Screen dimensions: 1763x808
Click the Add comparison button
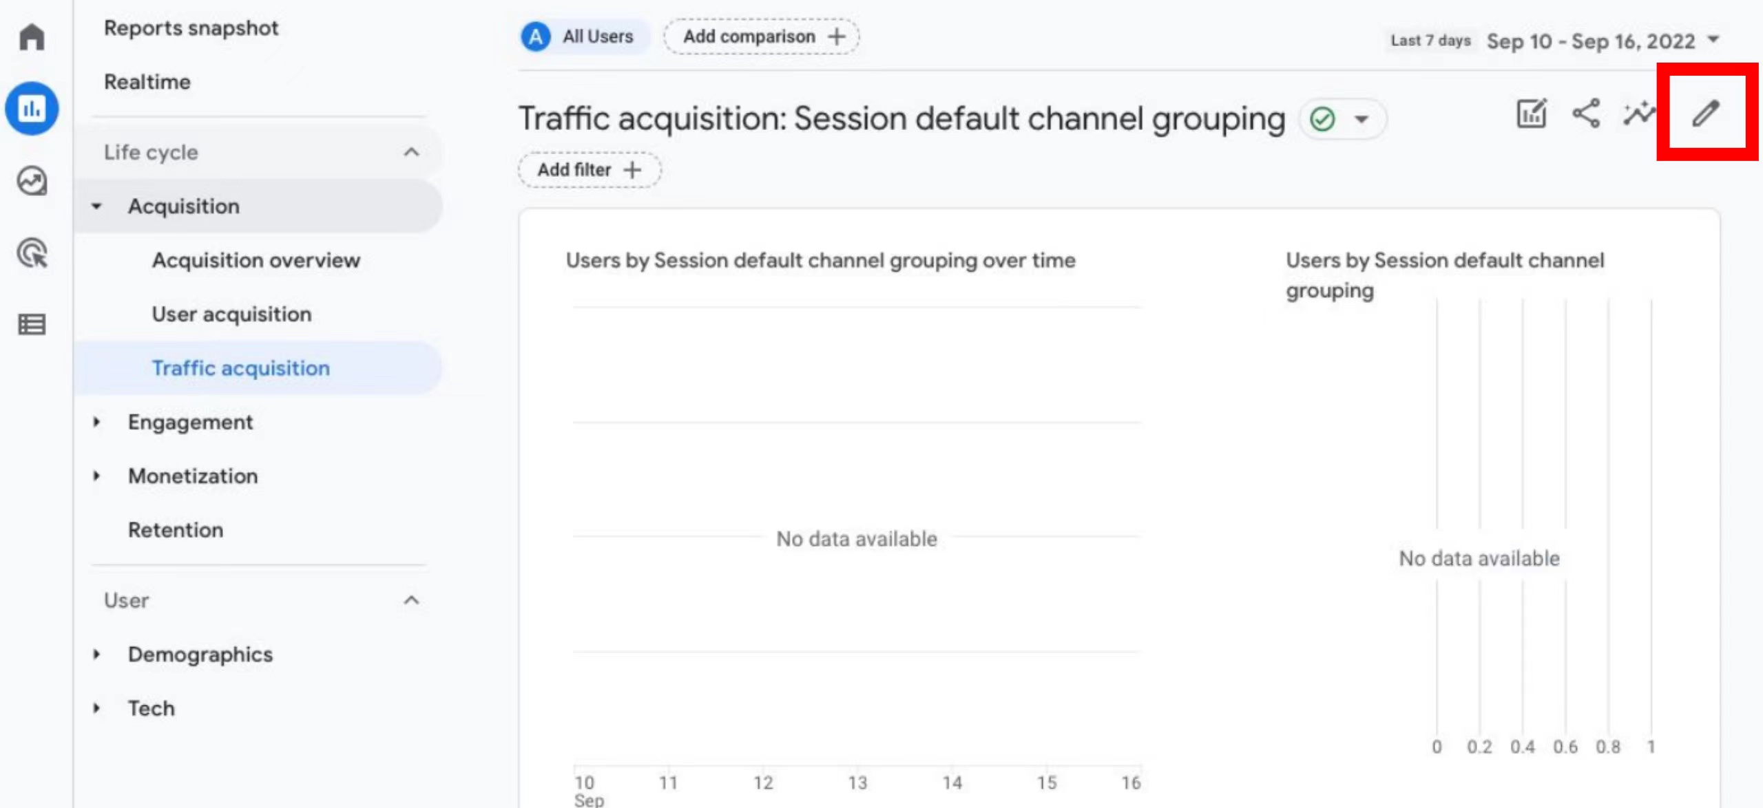click(762, 36)
